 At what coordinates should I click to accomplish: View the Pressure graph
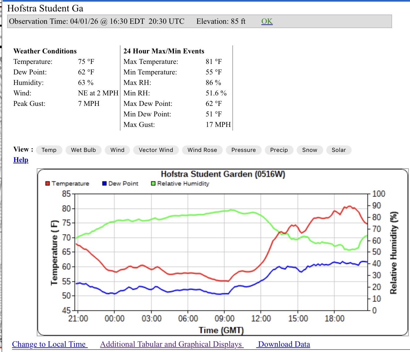click(x=243, y=150)
